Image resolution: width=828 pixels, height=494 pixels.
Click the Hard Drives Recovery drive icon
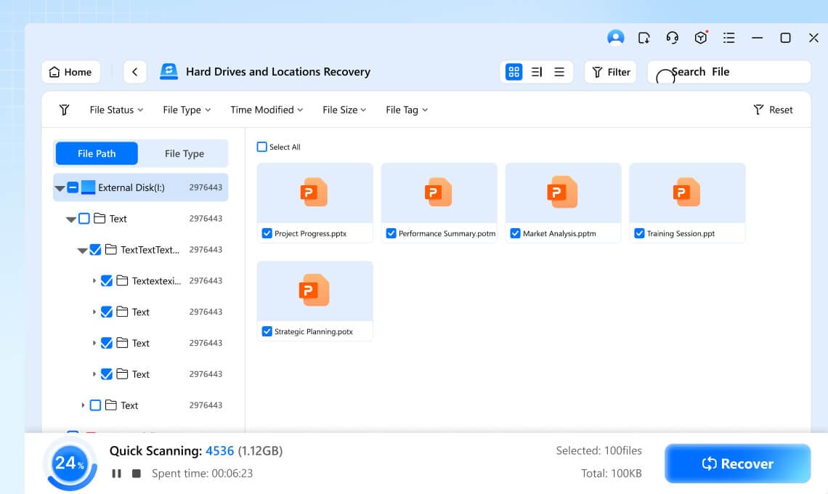[x=169, y=71]
